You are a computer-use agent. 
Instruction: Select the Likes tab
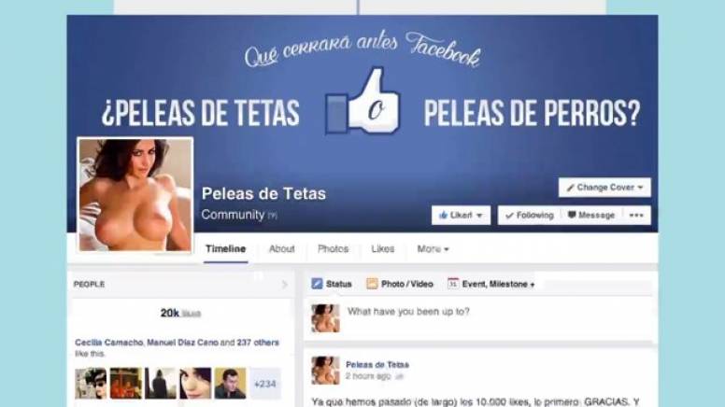(x=383, y=249)
